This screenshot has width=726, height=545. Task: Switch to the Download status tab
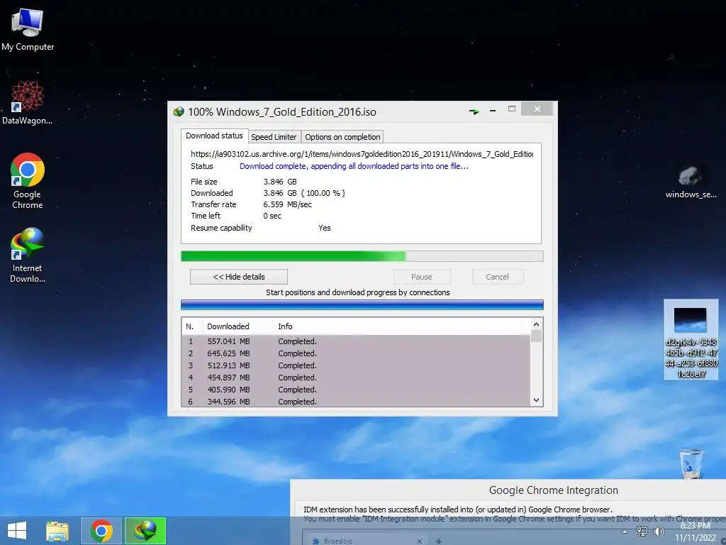(x=214, y=136)
